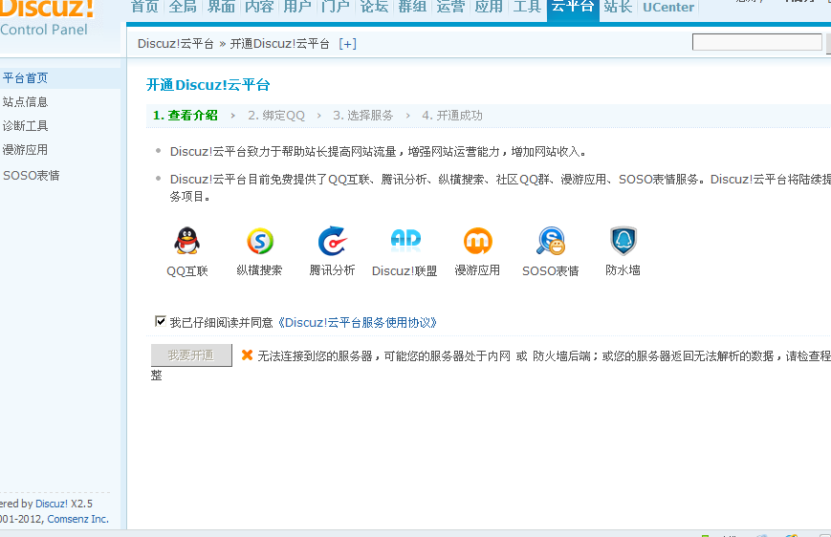The width and height of the screenshot is (831, 537).
Task: Click the red X error icon
Action: (x=247, y=354)
